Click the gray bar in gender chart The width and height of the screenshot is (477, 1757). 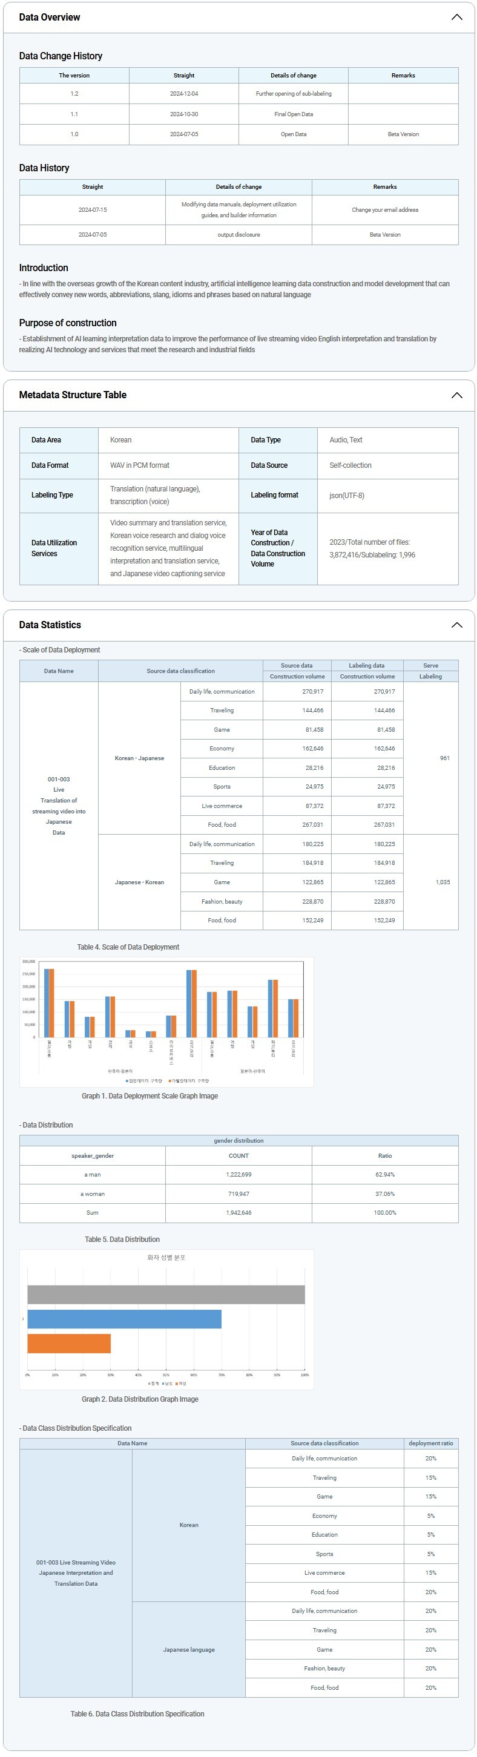pyautogui.click(x=166, y=1295)
